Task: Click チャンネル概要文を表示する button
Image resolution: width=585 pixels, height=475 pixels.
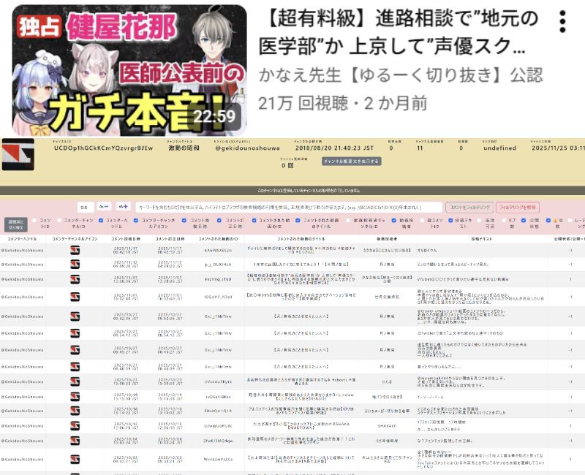Action: (x=350, y=161)
